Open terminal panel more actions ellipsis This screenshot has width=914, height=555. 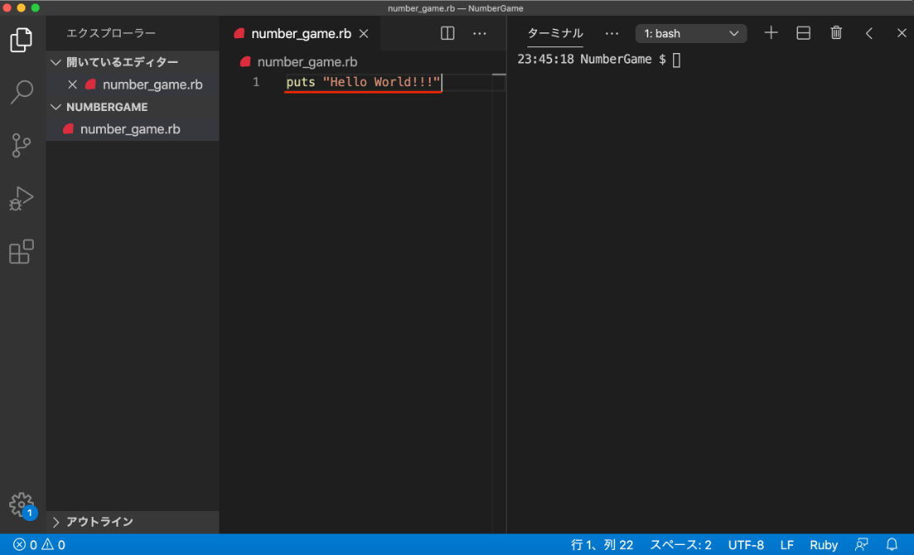[x=612, y=33]
